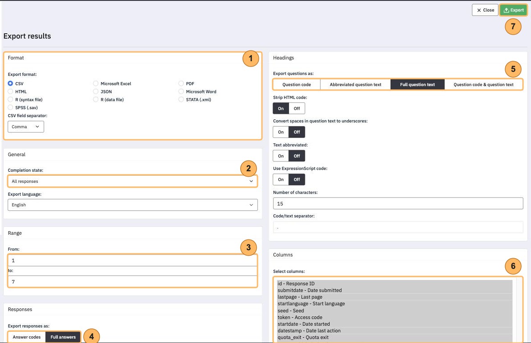Pick R (syntax file) format

coord(10,100)
